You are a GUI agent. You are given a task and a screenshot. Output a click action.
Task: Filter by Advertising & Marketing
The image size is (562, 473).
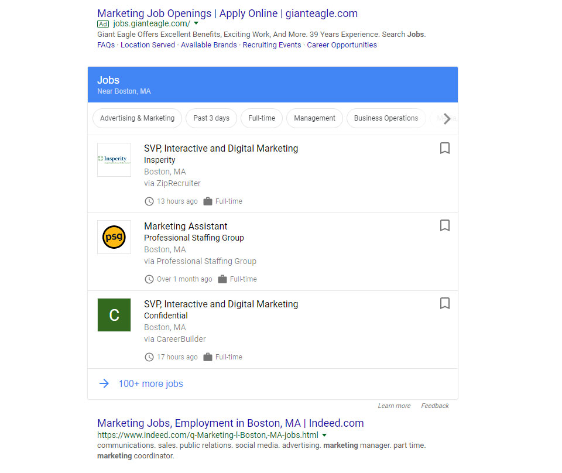click(137, 118)
